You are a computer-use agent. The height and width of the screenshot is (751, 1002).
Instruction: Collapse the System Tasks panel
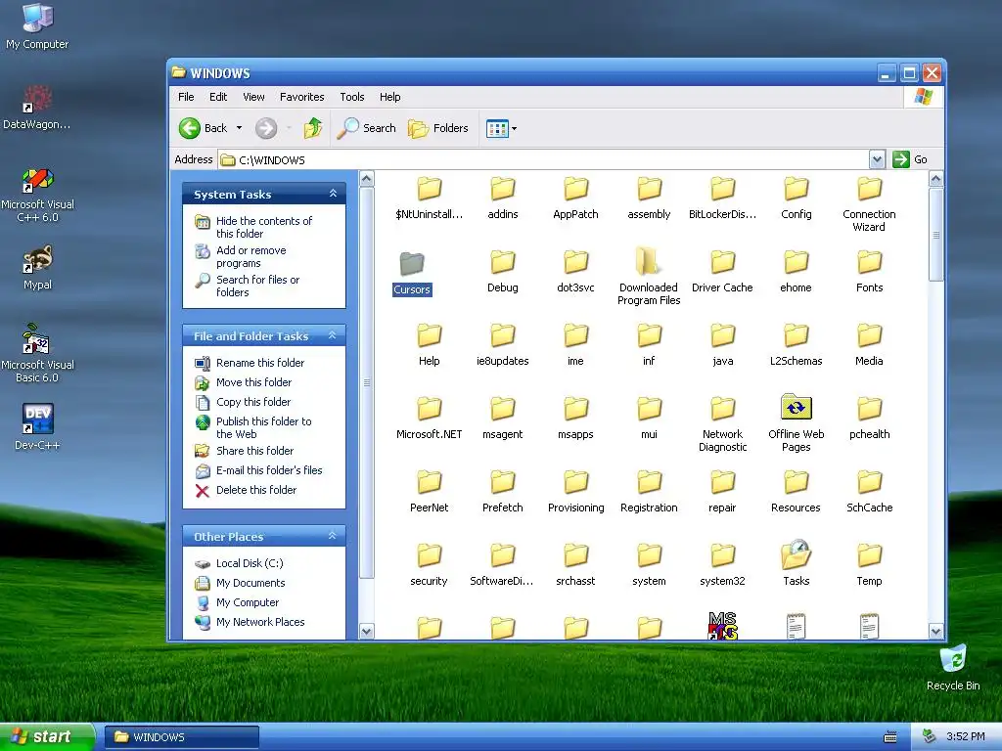pos(333,194)
